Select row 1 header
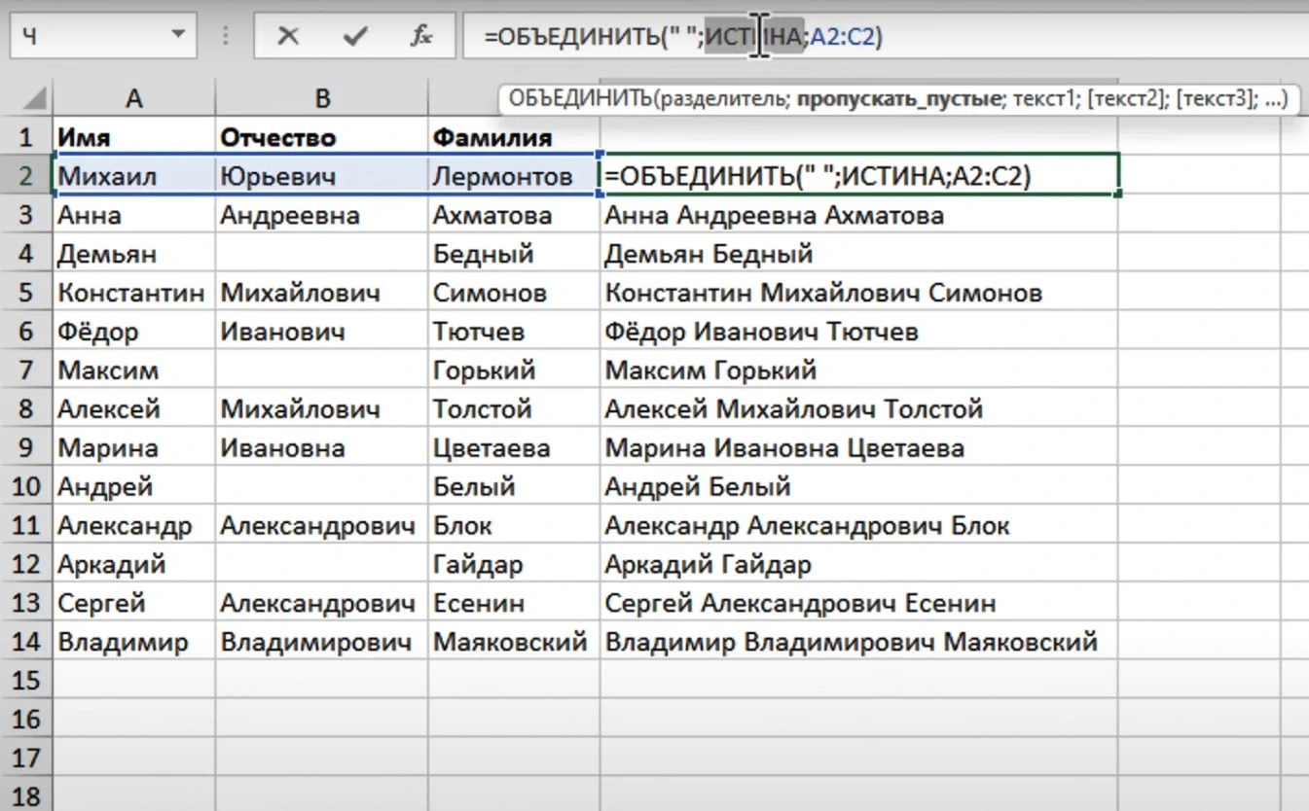 [25, 137]
